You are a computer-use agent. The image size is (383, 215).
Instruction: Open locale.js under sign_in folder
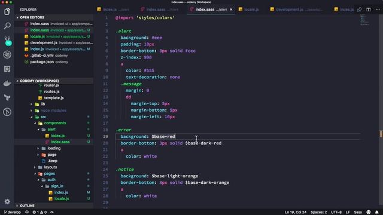click(x=61, y=199)
